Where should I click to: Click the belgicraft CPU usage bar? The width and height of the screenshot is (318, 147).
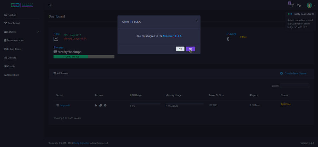(x=145, y=104)
